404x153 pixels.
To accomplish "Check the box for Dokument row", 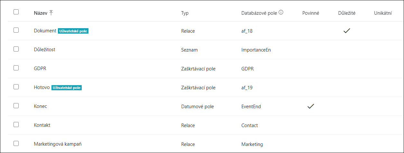I will [16, 30].
